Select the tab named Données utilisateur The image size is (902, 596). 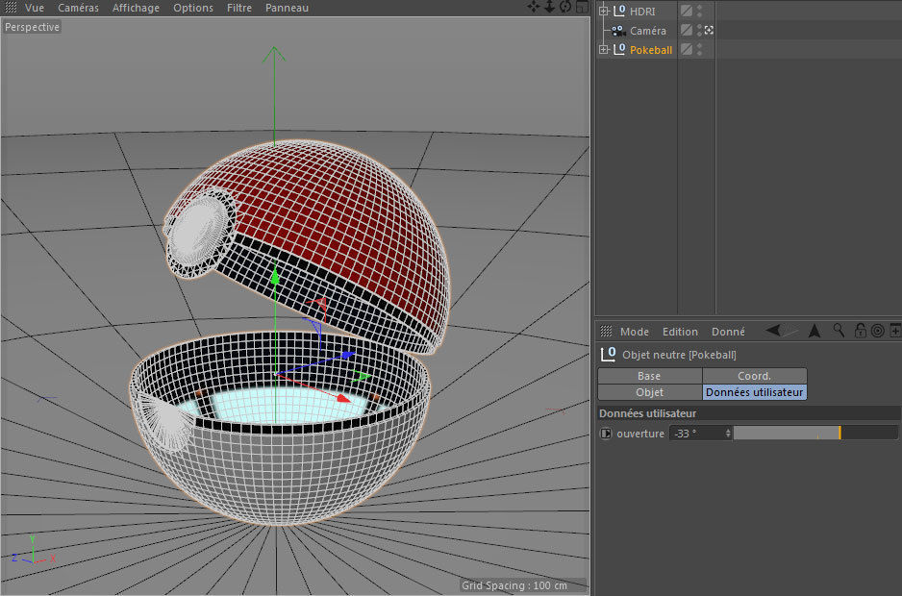pos(755,392)
